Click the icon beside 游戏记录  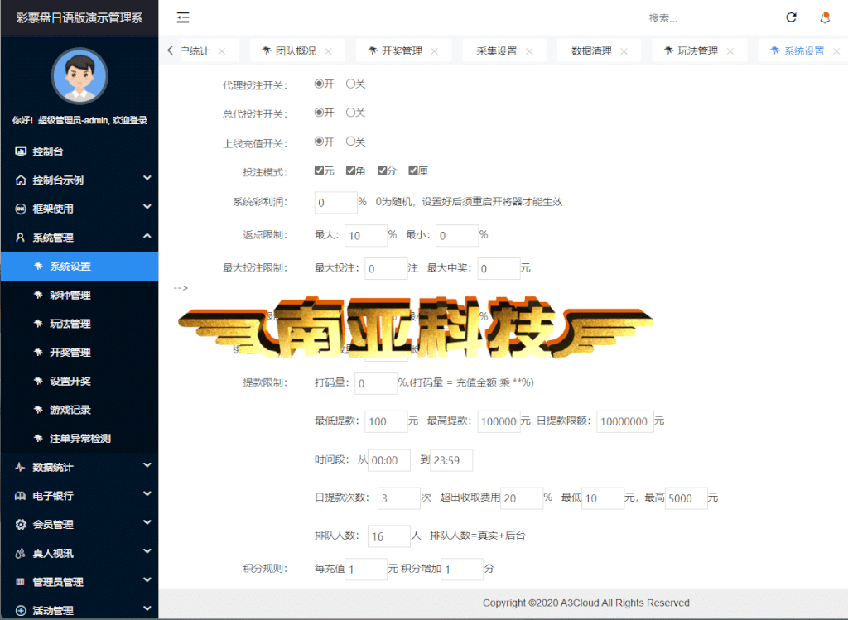(38, 409)
